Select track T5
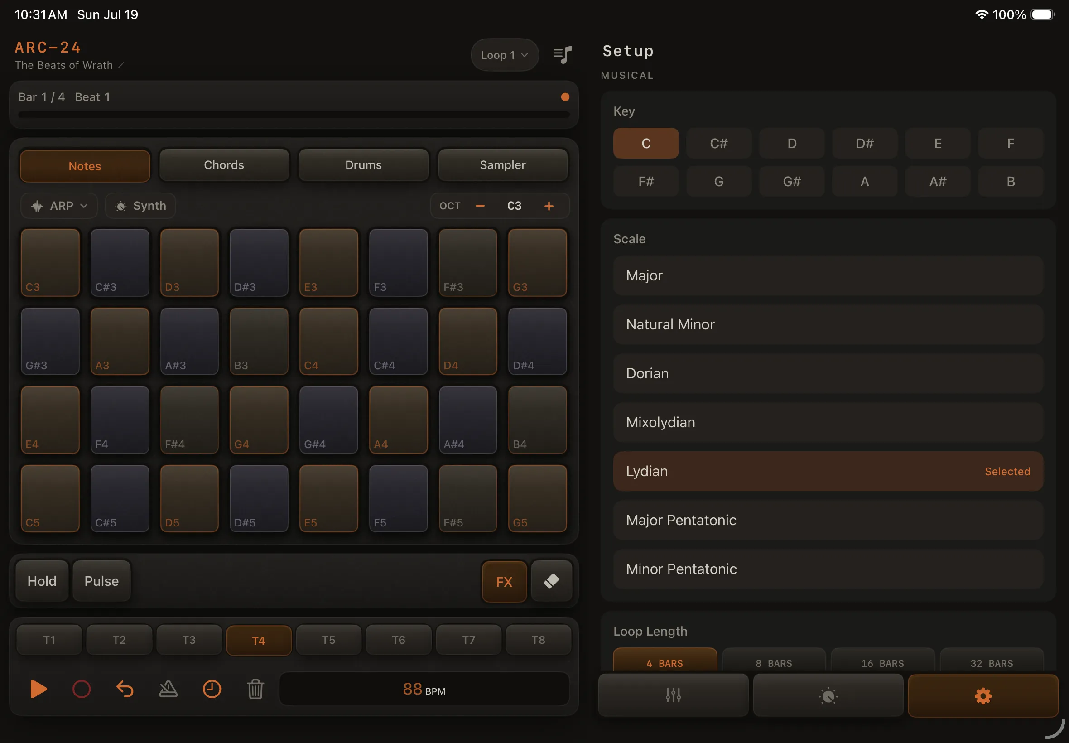The image size is (1069, 743). click(328, 640)
